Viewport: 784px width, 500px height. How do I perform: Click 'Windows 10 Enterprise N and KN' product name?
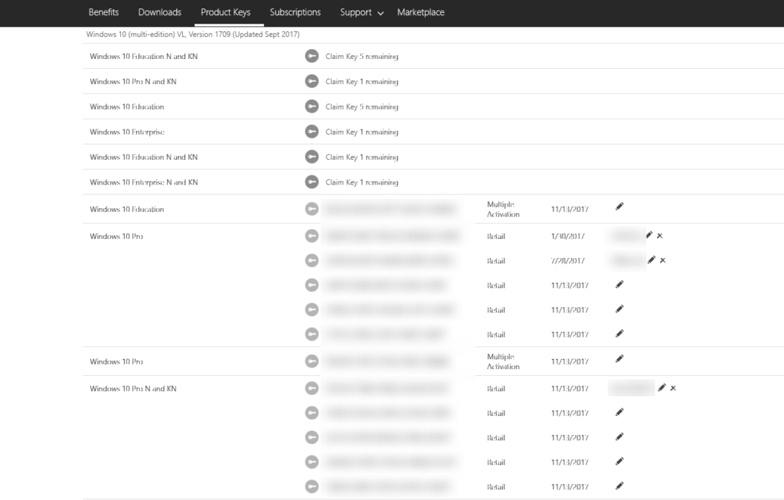[x=144, y=182]
